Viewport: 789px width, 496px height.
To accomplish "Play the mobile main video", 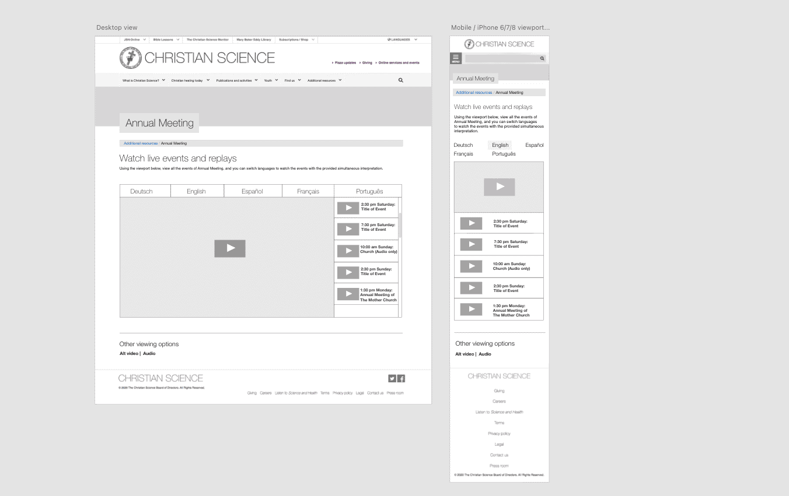I will click(500, 187).
